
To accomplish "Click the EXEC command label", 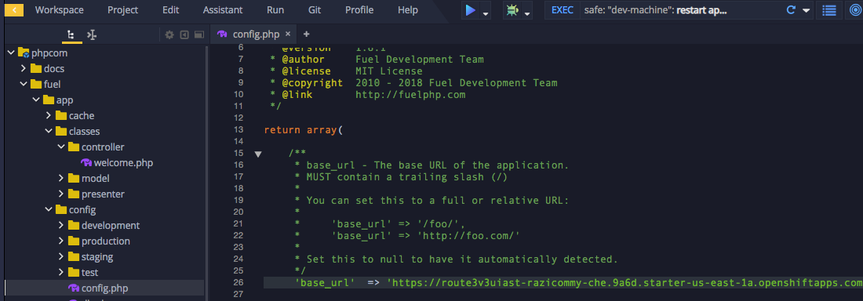I will coord(562,10).
